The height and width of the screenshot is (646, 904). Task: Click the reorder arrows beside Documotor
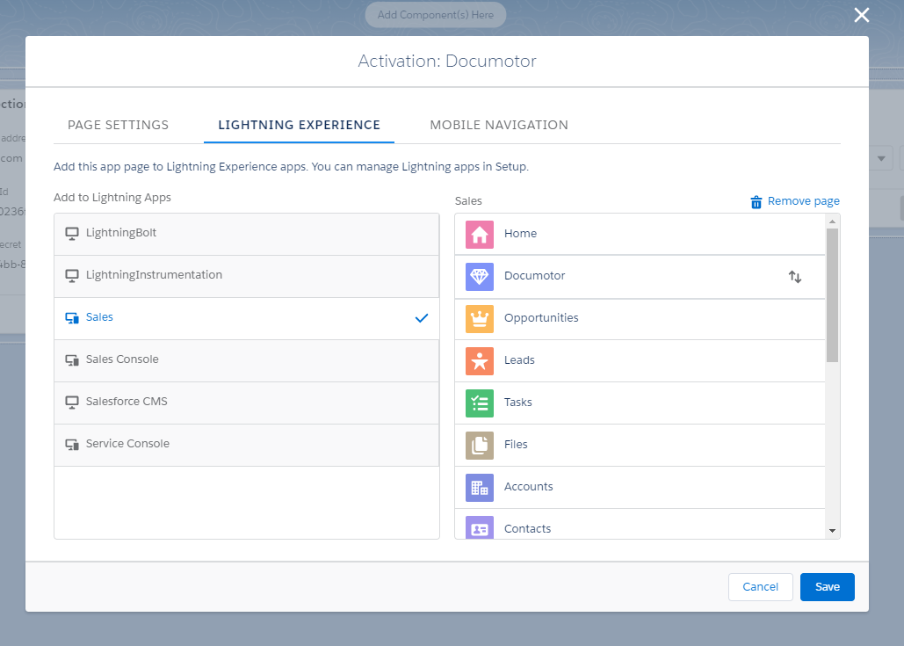pyautogui.click(x=795, y=276)
